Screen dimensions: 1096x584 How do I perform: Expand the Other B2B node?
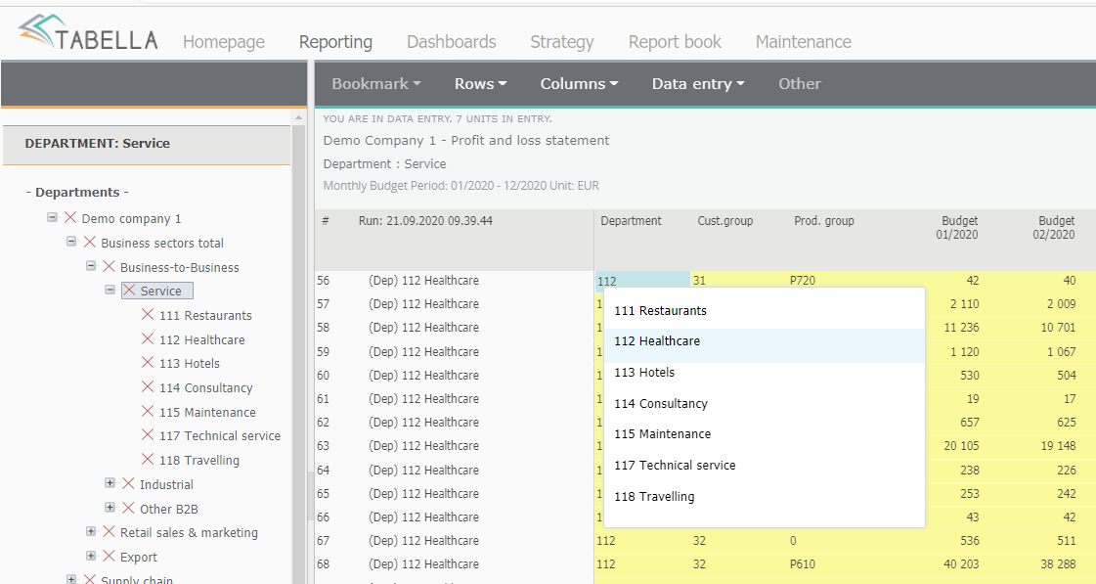pos(110,507)
